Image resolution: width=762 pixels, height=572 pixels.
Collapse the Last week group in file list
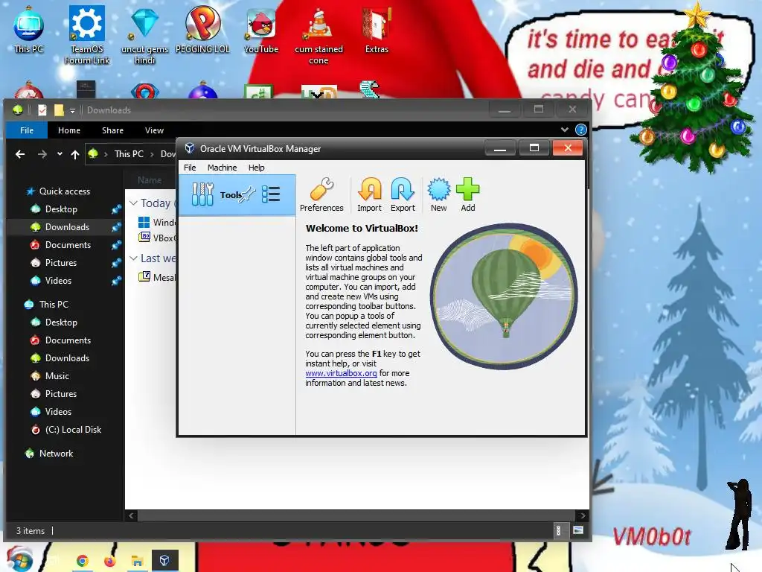133,258
